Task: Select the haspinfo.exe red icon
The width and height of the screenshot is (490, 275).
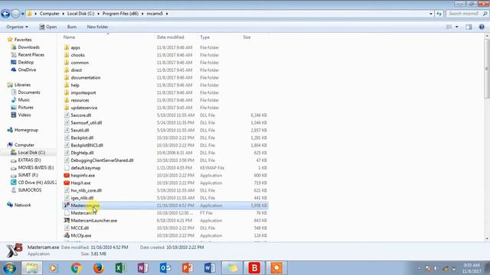Action: [67, 175]
